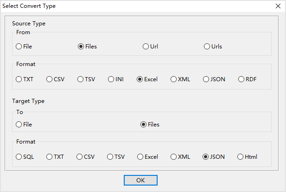The width and height of the screenshot is (286, 192).
Task: Select JSON as the source format
Action: click(206, 79)
